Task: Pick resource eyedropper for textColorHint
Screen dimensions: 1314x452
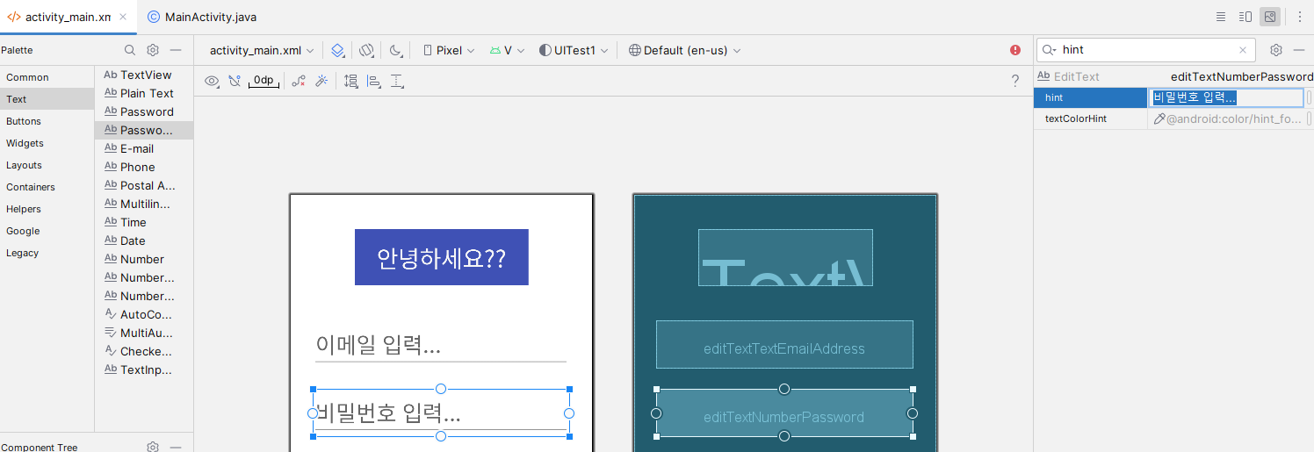Action: [1159, 118]
